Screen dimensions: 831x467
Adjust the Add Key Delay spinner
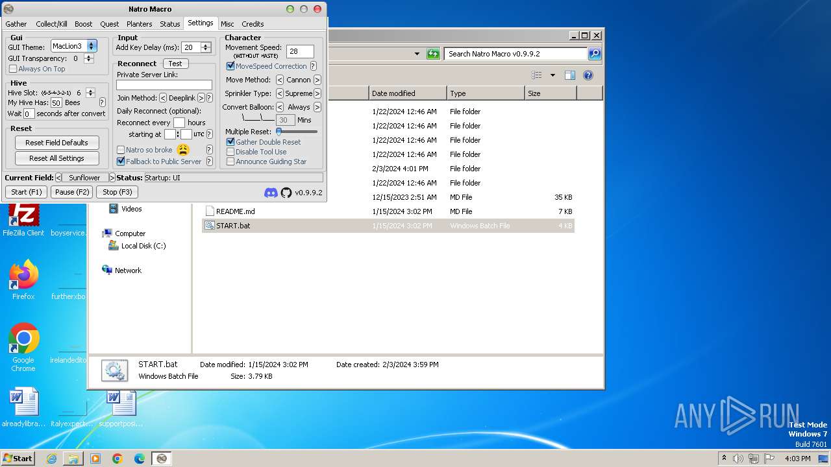point(206,47)
